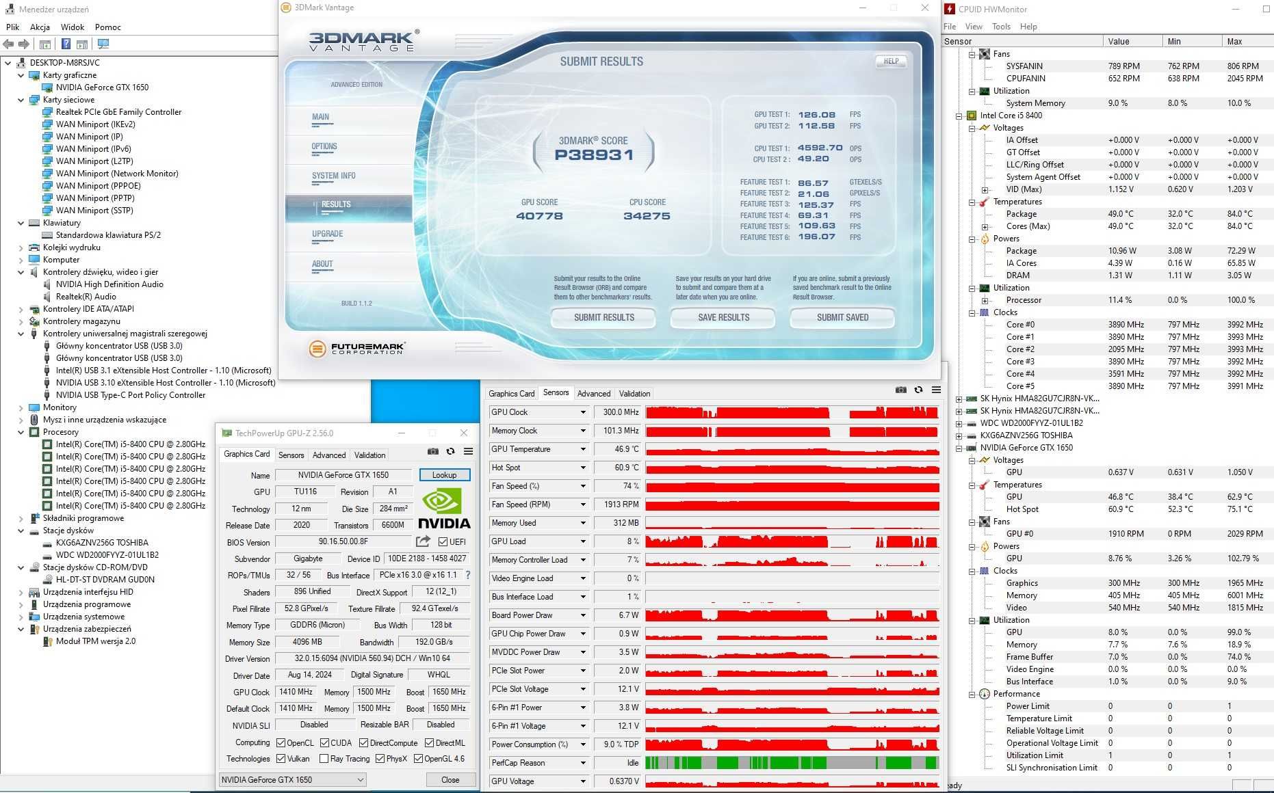The height and width of the screenshot is (793, 1274).
Task: Collapse the NVIDIA GeForce GTX 1650 node in HWMonitor
Action: 959,448
